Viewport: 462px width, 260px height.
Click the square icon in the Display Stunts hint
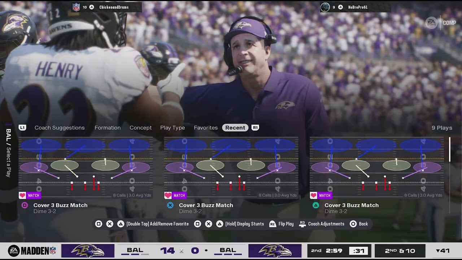[197, 224]
